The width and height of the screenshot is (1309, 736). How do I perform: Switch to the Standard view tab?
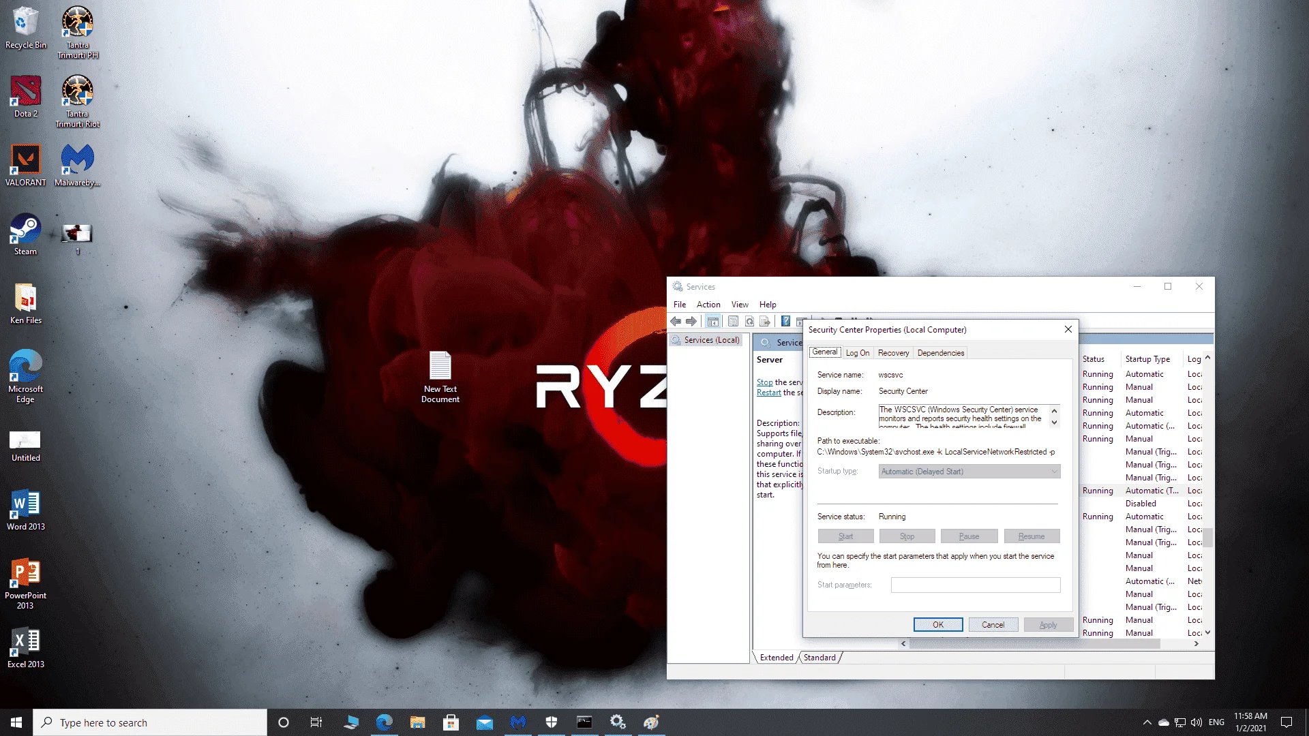tap(819, 658)
